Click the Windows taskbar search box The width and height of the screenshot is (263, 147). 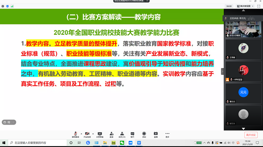[x=36, y=143]
